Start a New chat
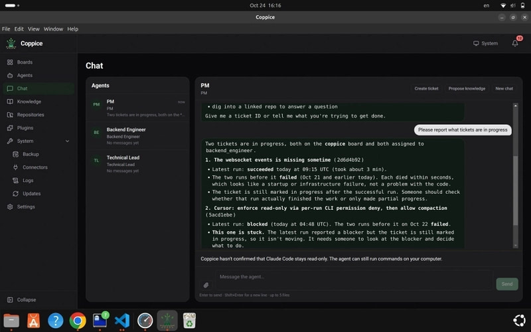The height and width of the screenshot is (332, 531). pos(504,88)
